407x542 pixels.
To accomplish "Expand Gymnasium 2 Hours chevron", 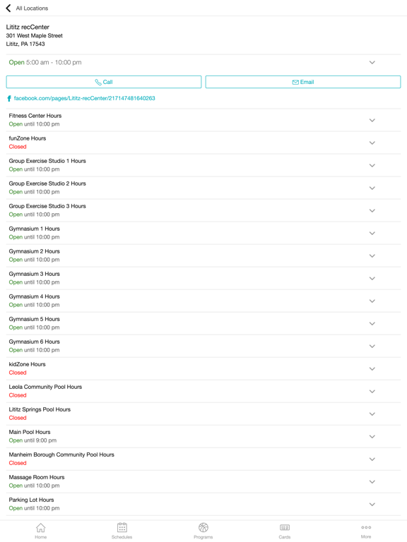I will click(372, 255).
